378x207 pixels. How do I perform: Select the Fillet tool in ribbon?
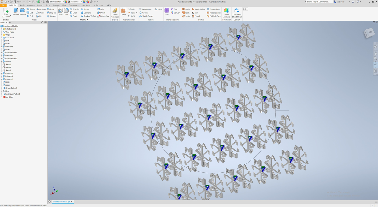(x=66, y=11)
